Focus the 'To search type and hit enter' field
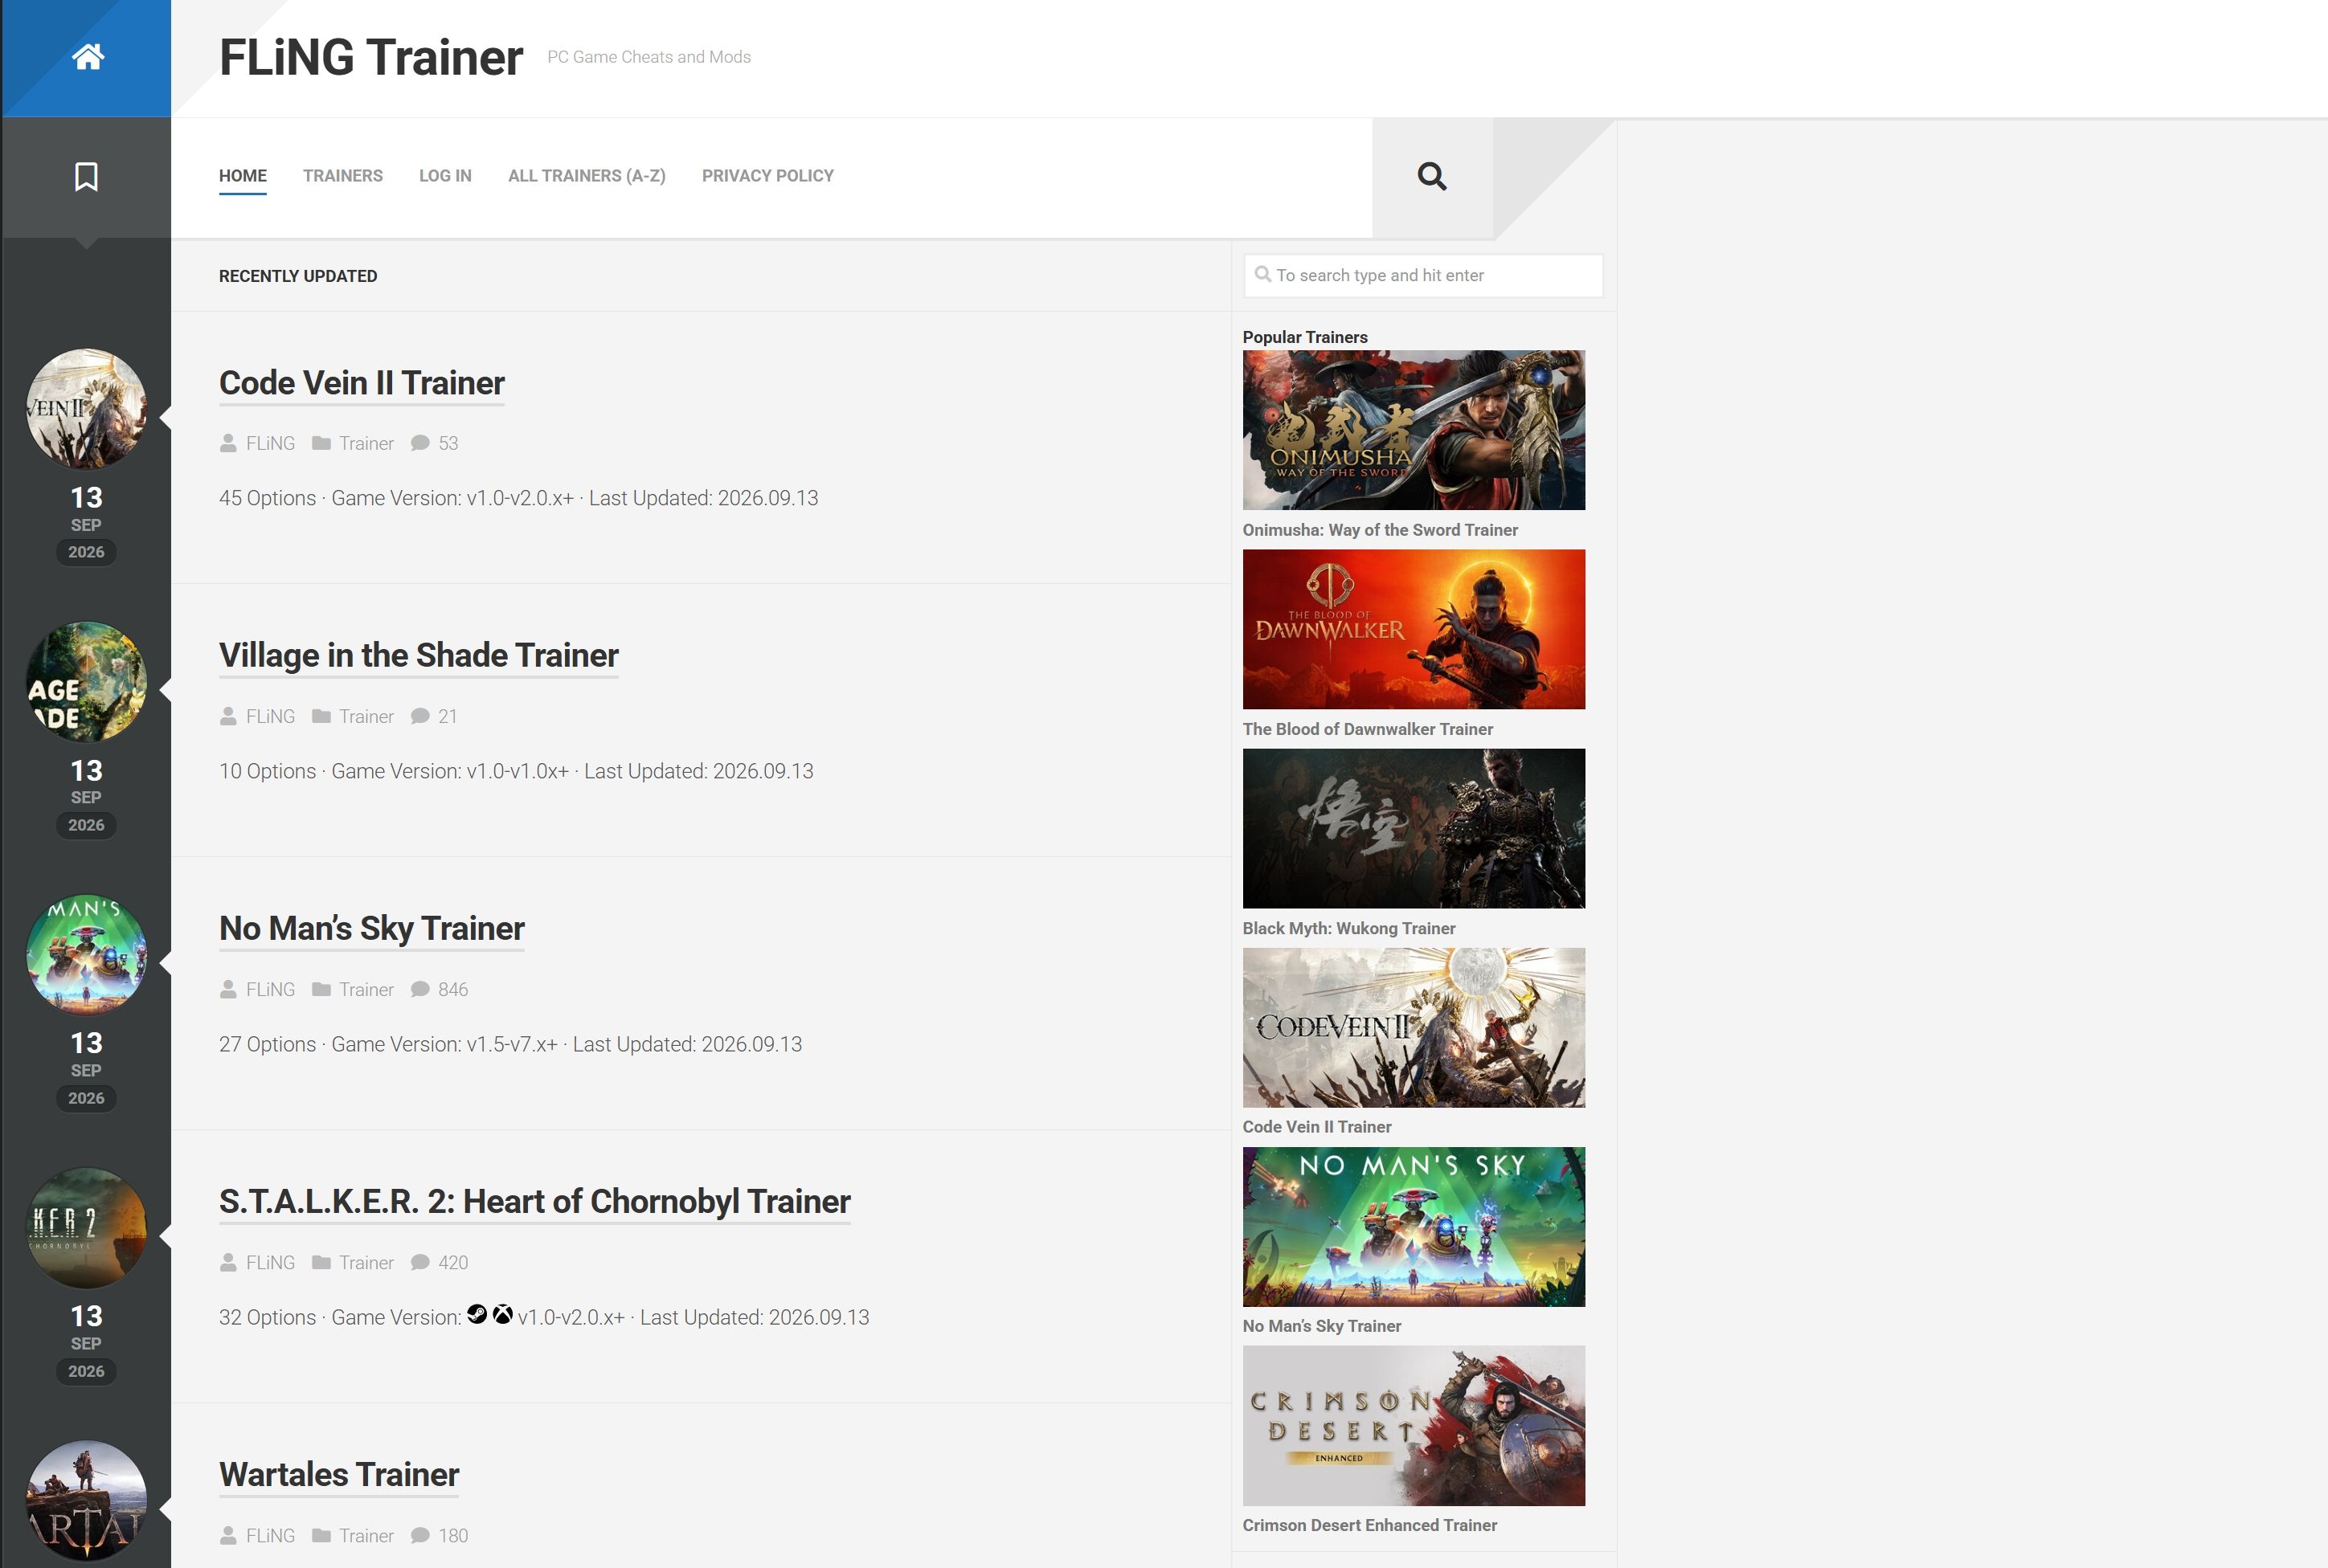 [x=1422, y=275]
